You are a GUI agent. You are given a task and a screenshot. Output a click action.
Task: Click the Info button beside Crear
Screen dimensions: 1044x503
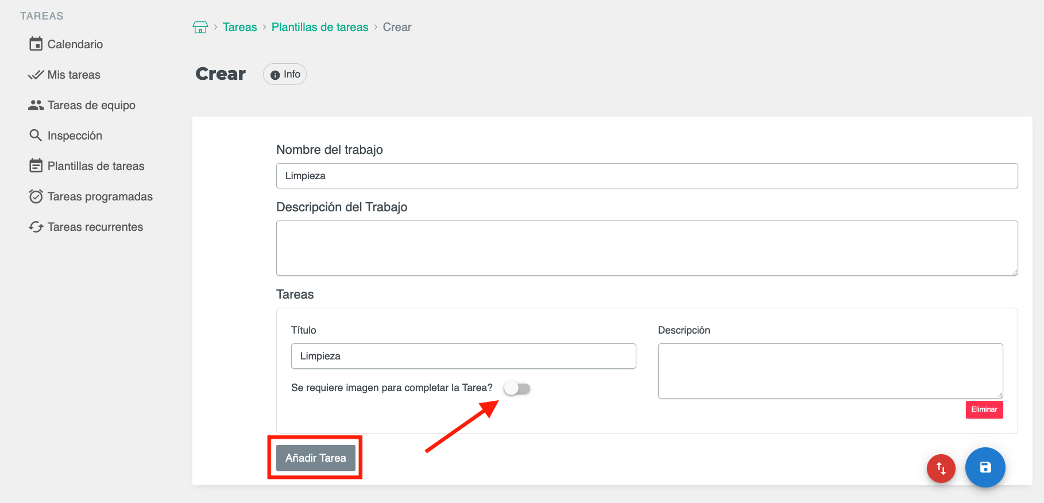[285, 74]
